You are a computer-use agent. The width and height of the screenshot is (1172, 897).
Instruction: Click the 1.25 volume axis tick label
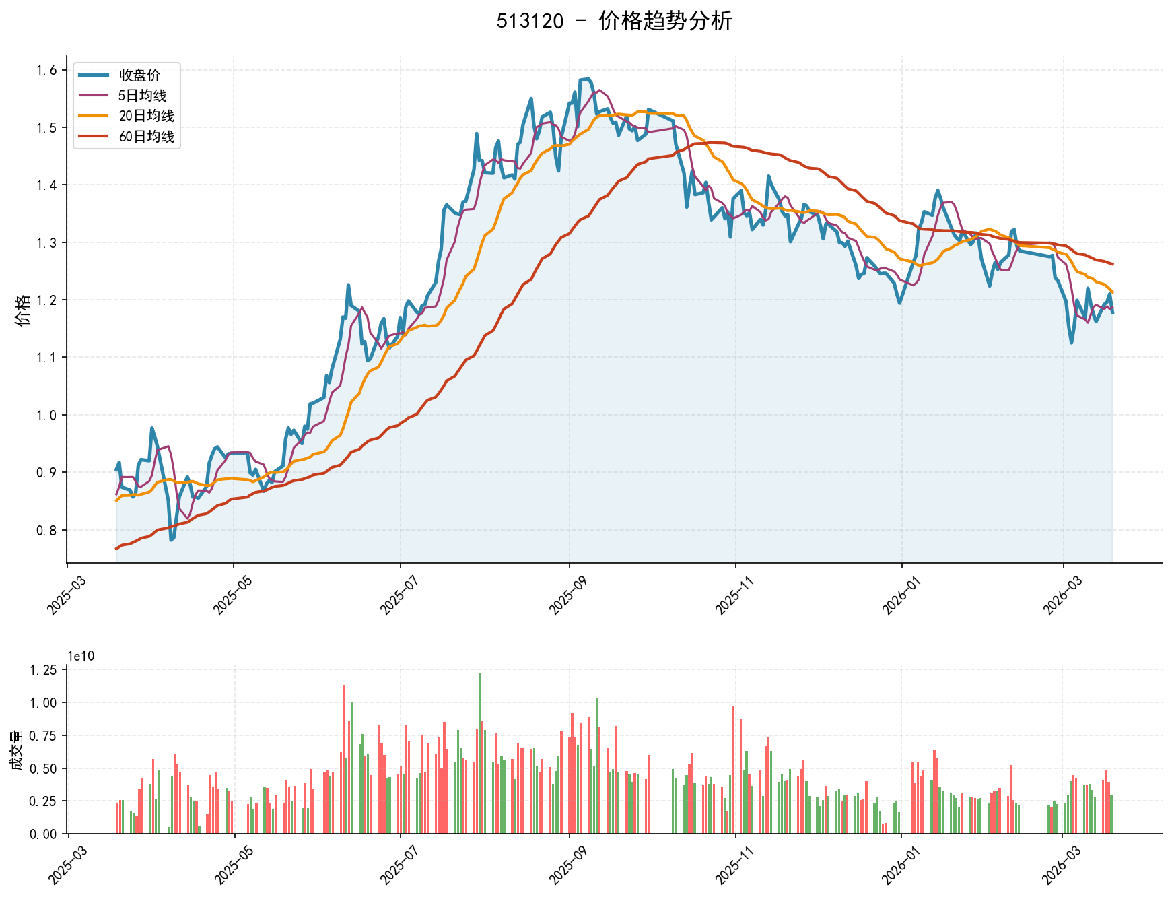[x=43, y=669]
